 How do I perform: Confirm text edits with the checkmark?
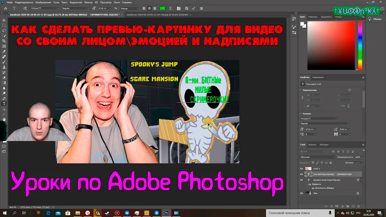[193, 8]
